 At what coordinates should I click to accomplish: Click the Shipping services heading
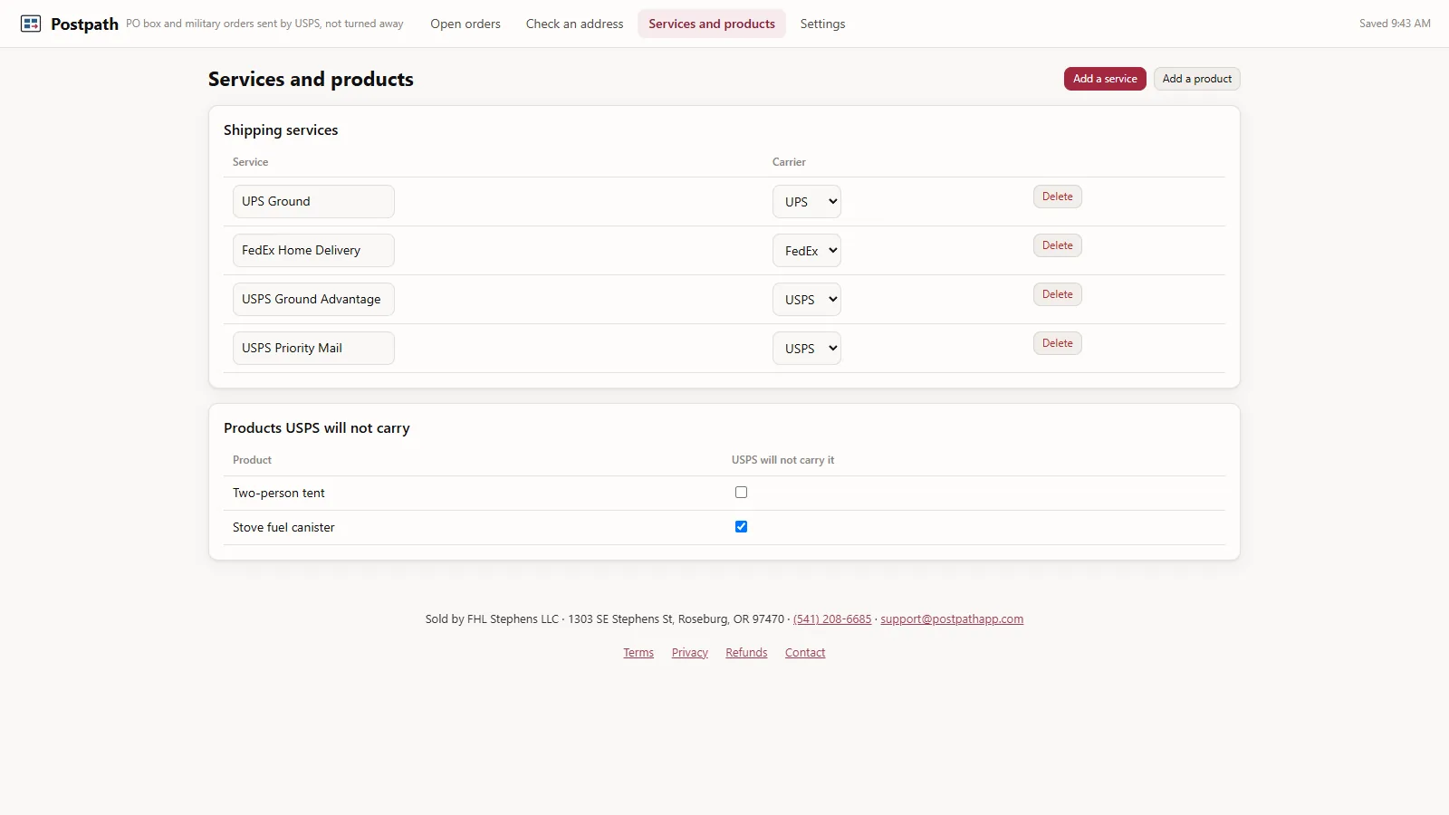pyautogui.click(x=281, y=130)
